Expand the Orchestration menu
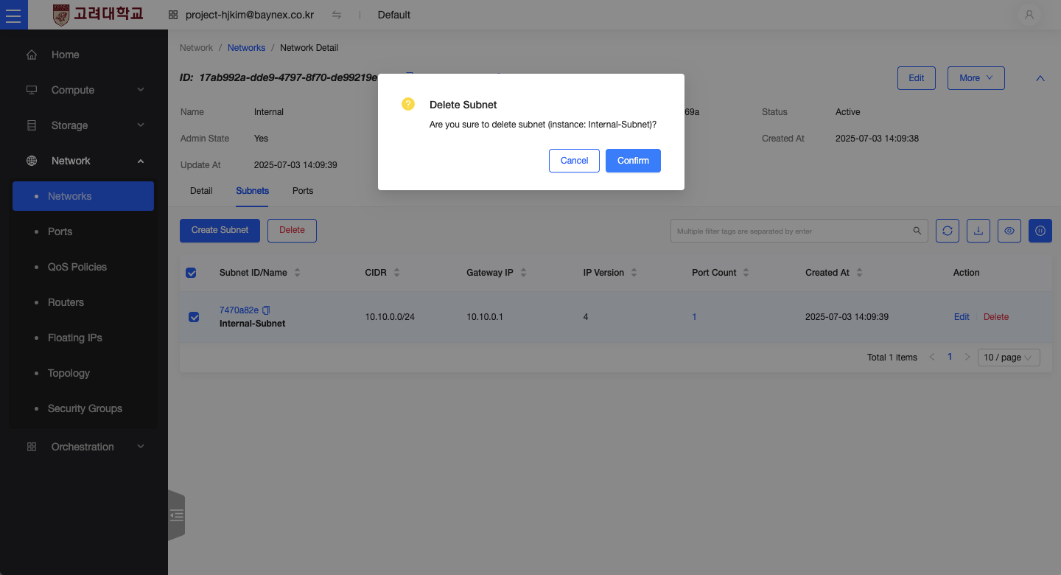 (141, 447)
